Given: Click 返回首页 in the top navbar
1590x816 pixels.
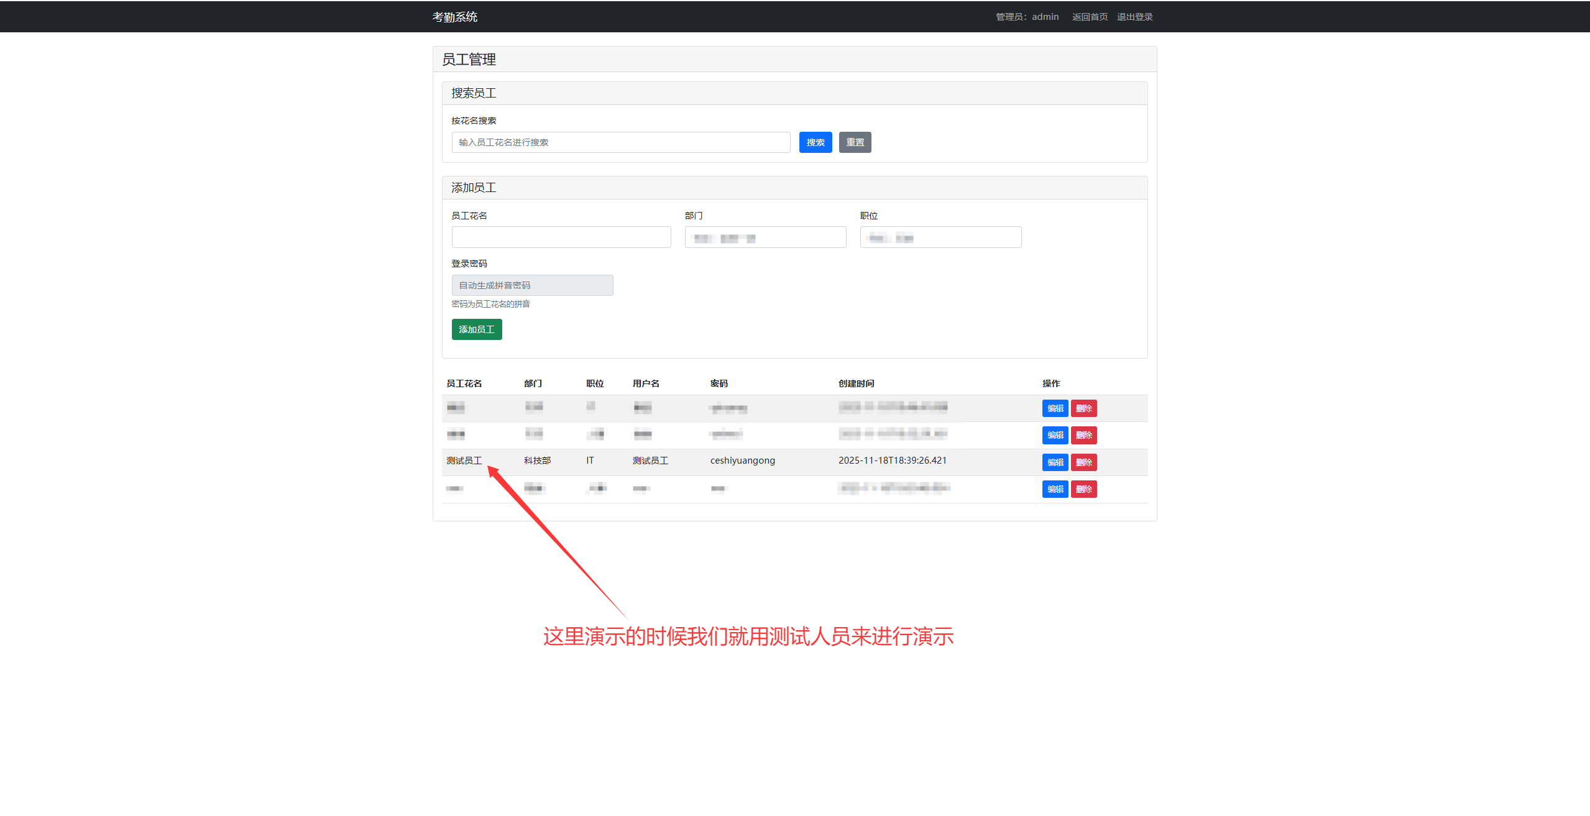Looking at the screenshot, I should tap(1089, 17).
